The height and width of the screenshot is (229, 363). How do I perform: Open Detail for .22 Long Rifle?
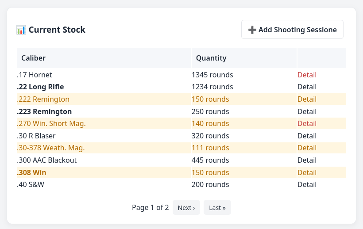tap(307, 87)
